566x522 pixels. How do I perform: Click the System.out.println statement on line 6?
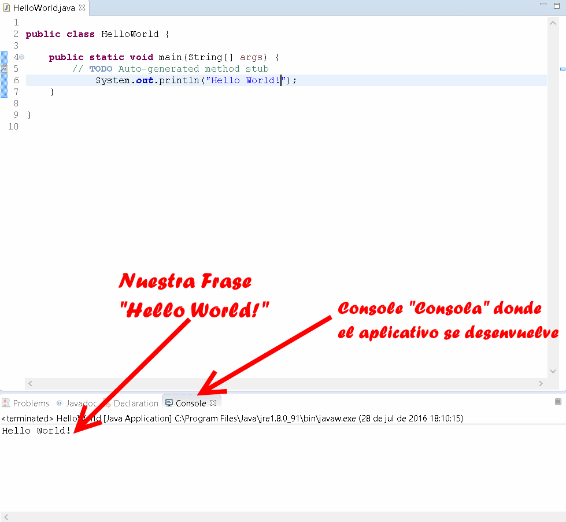point(196,80)
